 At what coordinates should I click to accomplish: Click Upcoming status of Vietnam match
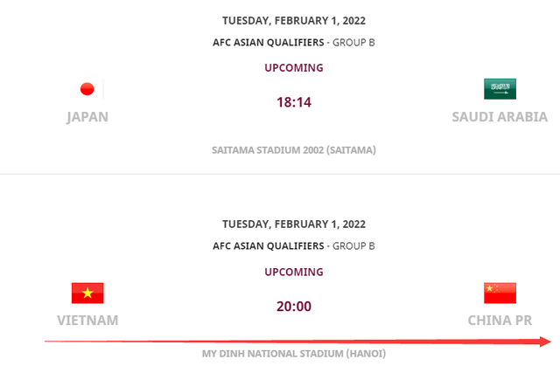(294, 272)
